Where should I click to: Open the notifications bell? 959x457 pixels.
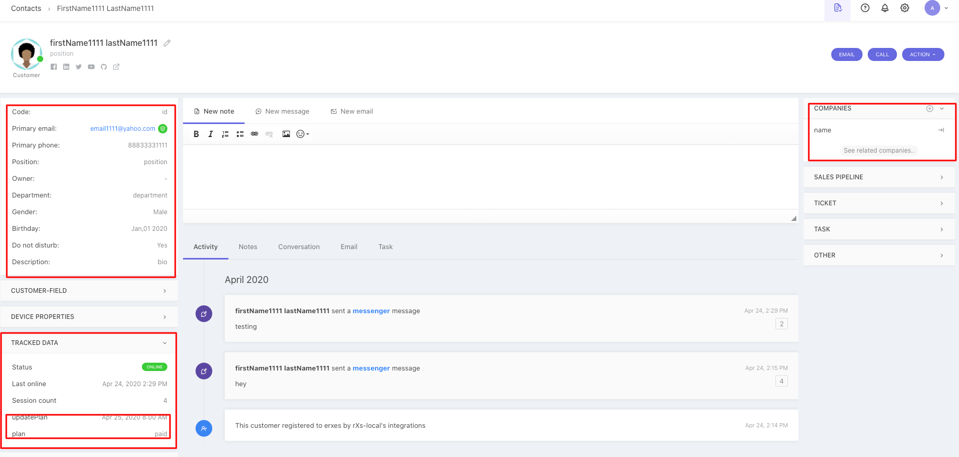(x=885, y=8)
